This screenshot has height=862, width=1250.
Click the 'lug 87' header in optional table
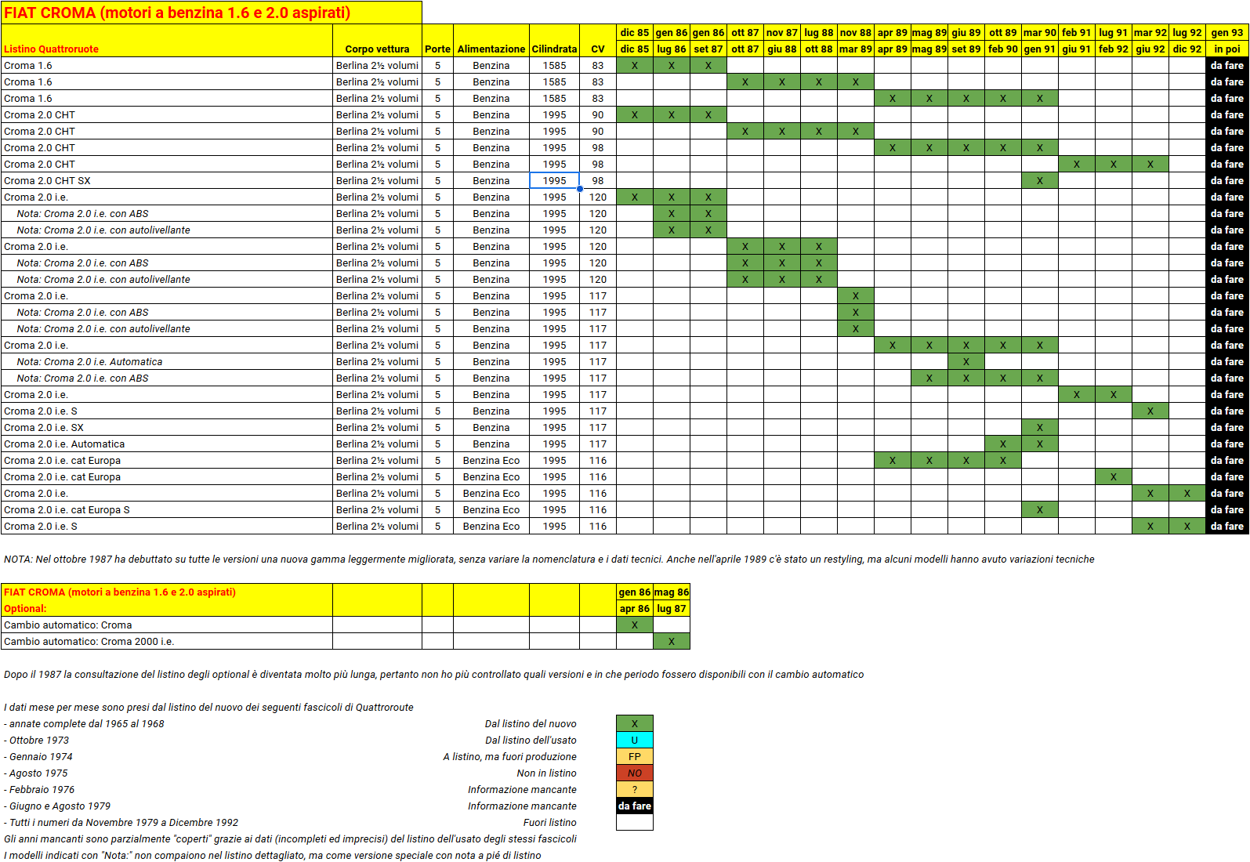pyautogui.click(x=672, y=608)
